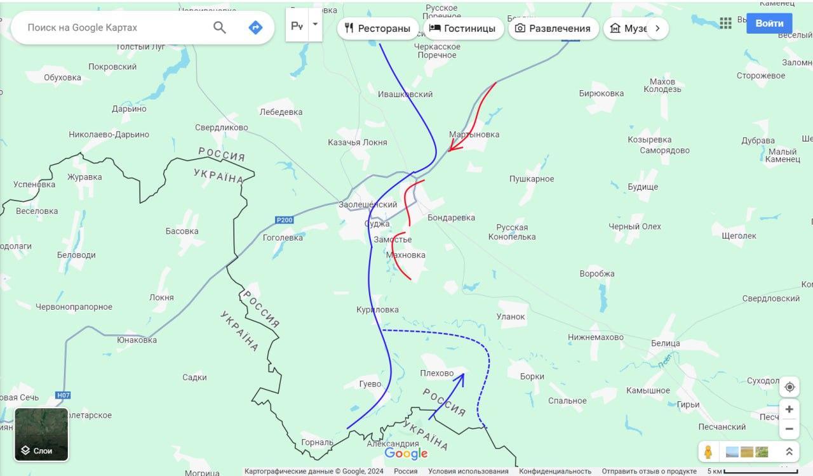
Task: Expand the bottom imagery panel
Action: coord(789,452)
